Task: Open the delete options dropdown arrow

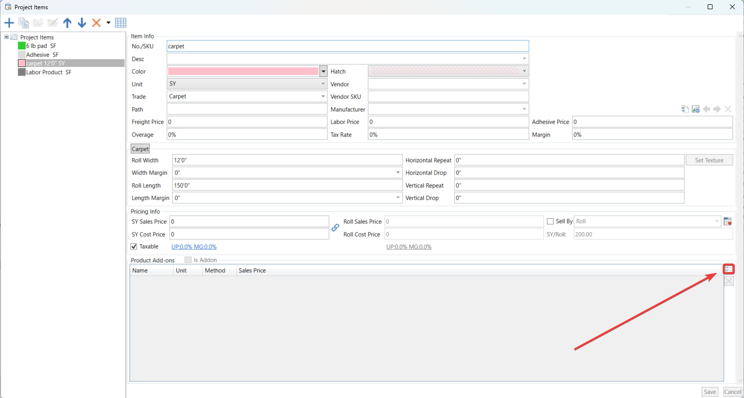Action: click(x=108, y=23)
